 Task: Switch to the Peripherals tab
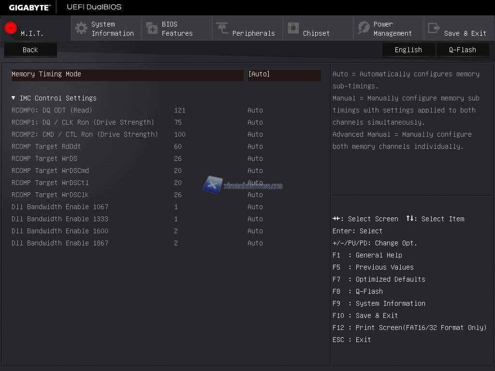tap(253, 33)
